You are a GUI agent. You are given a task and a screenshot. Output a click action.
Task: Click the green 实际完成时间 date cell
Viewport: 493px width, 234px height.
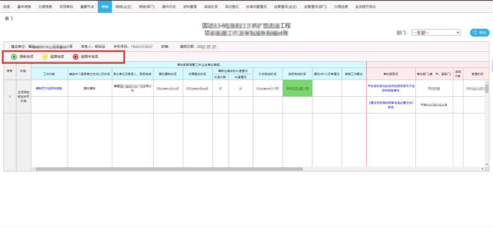[298, 88]
